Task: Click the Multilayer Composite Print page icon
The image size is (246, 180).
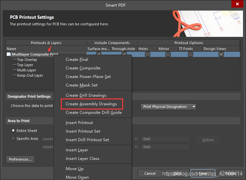Action: coord(9,54)
